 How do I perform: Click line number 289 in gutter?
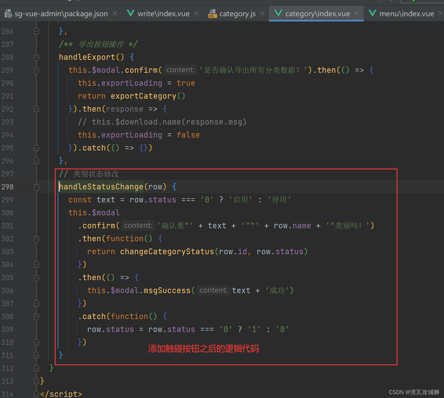click(x=7, y=70)
